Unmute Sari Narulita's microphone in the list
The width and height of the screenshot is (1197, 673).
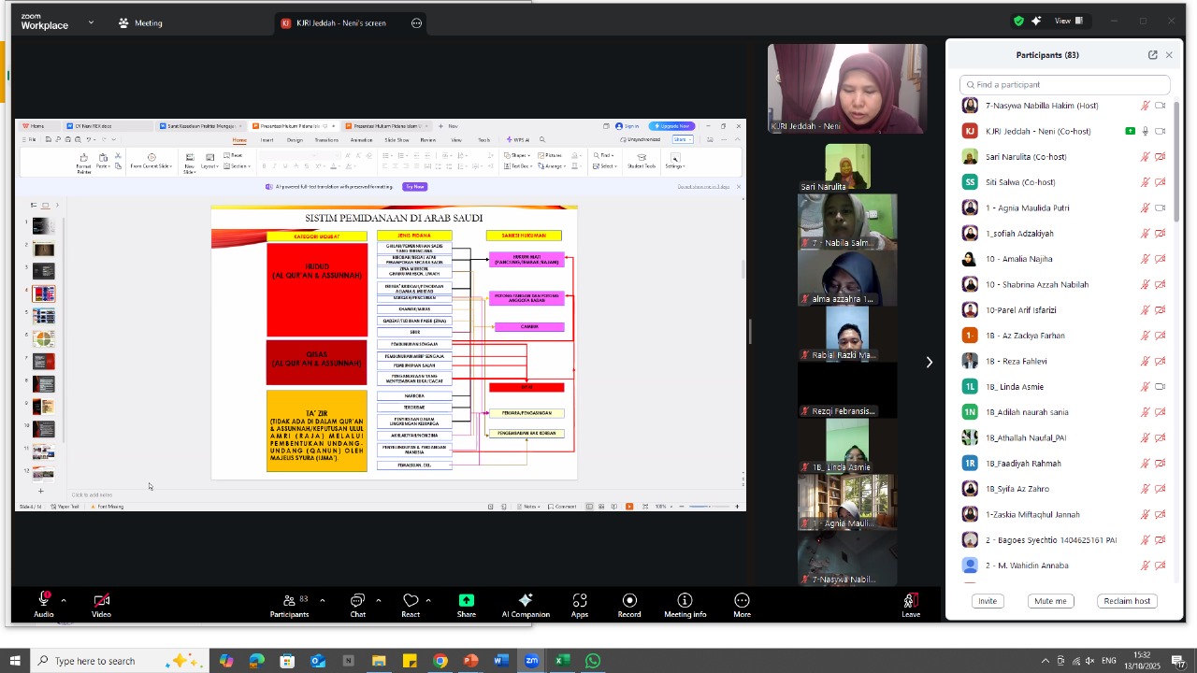pyautogui.click(x=1144, y=157)
